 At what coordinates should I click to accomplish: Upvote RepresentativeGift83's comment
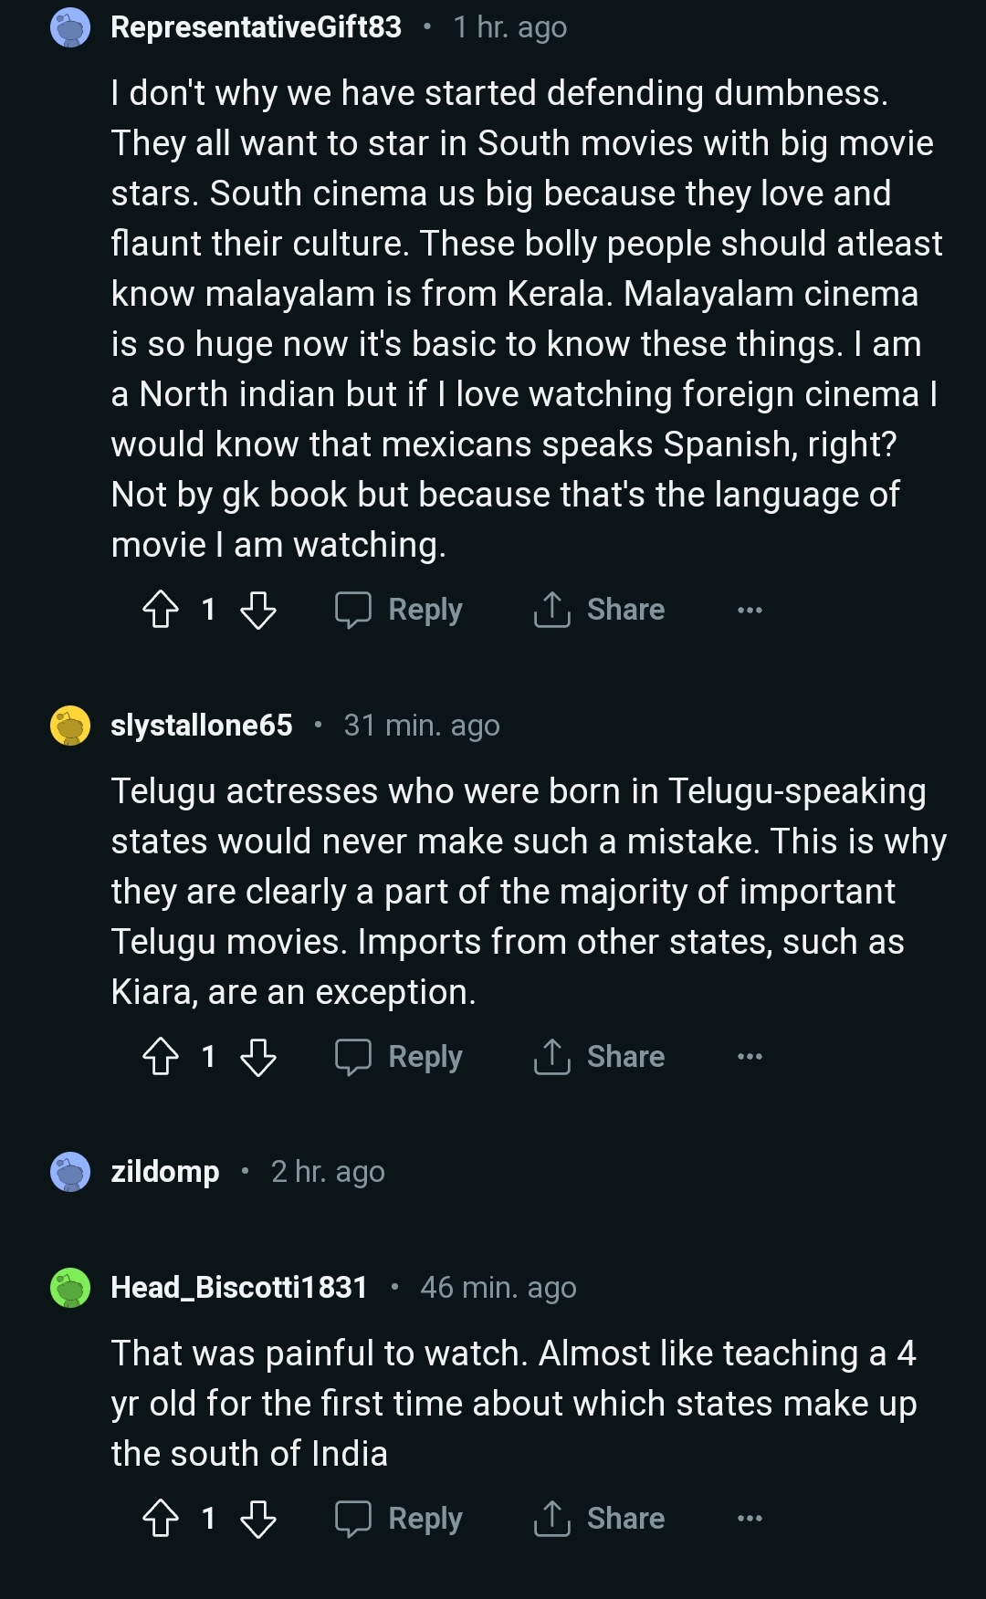(x=161, y=610)
